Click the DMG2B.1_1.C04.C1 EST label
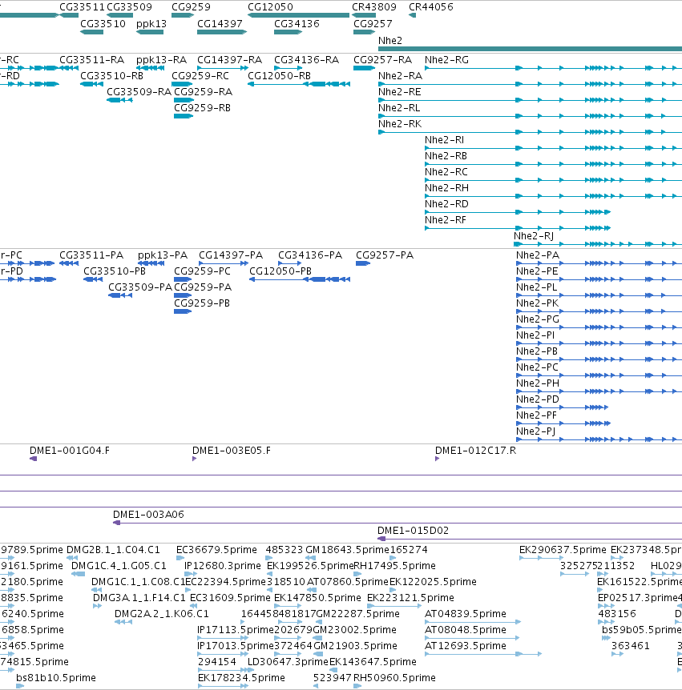The width and height of the screenshot is (682, 690). click(x=113, y=550)
